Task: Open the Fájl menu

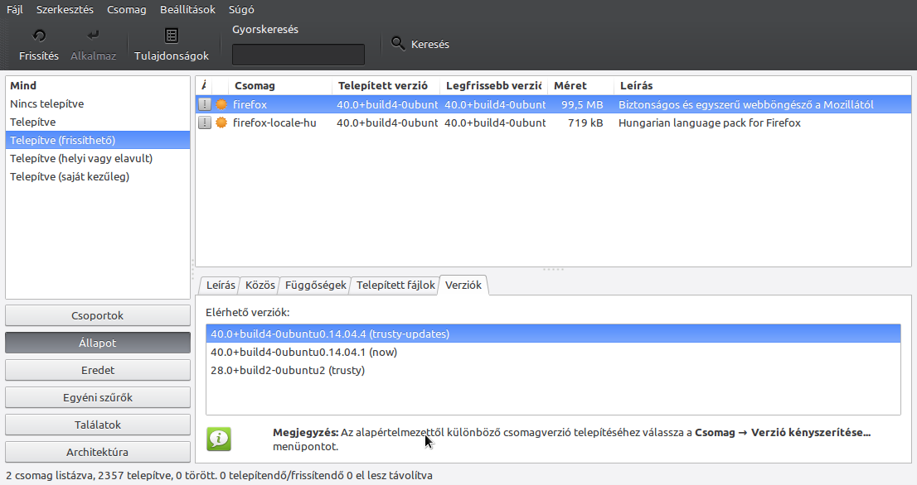Action: click(x=15, y=9)
